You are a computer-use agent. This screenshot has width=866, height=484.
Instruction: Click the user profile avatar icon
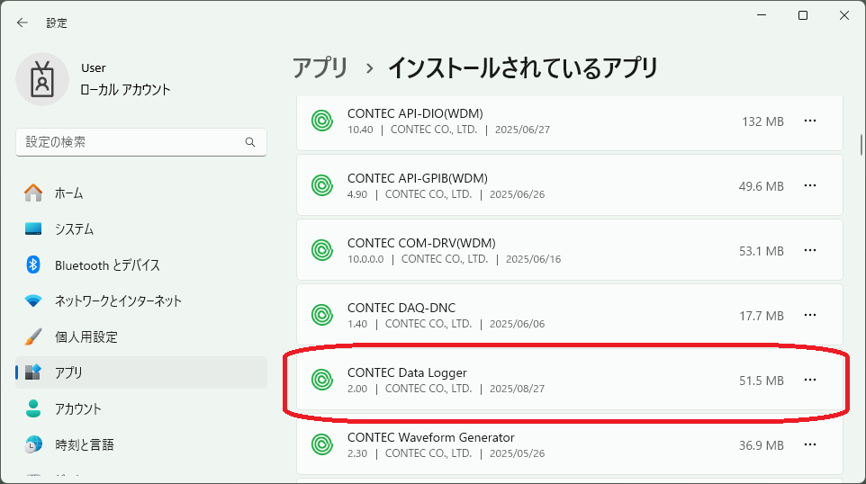click(x=42, y=79)
